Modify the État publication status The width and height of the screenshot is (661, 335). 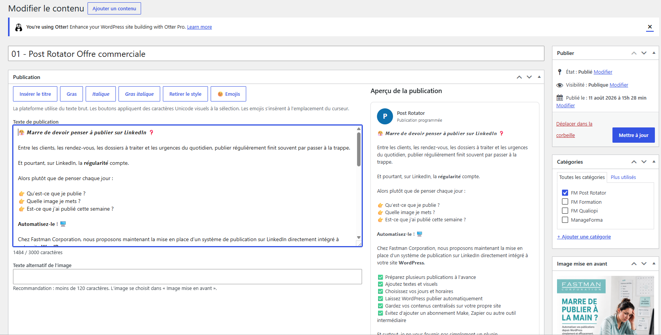pos(603,72)
